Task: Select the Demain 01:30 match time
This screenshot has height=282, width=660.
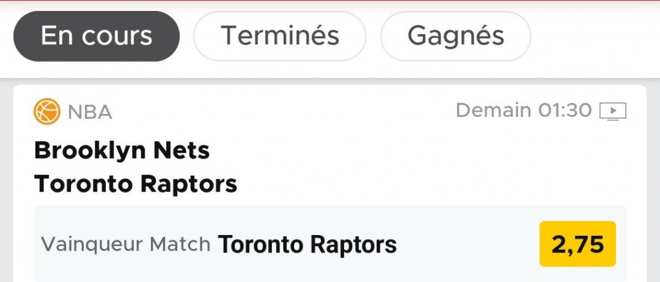Action: click(x=523, y=111)
